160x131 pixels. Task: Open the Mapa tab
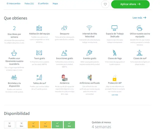[x=55, y=4]
